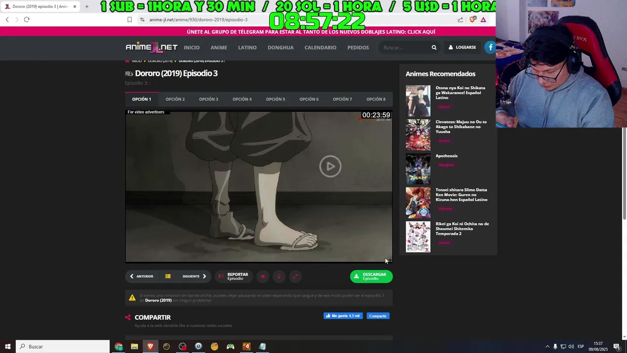Open Otona nya Koi no Shikata recommendation
The width and height of the screenshot is (627, 353).
tap(460, 93)
